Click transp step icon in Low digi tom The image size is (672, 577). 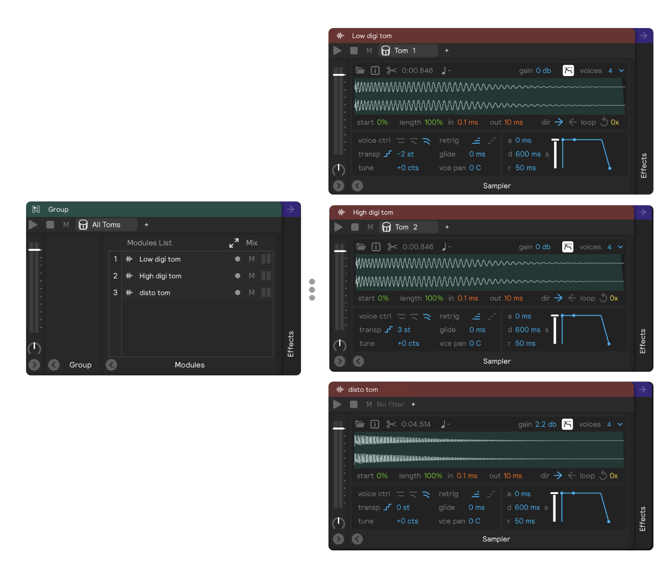point(388,154)
